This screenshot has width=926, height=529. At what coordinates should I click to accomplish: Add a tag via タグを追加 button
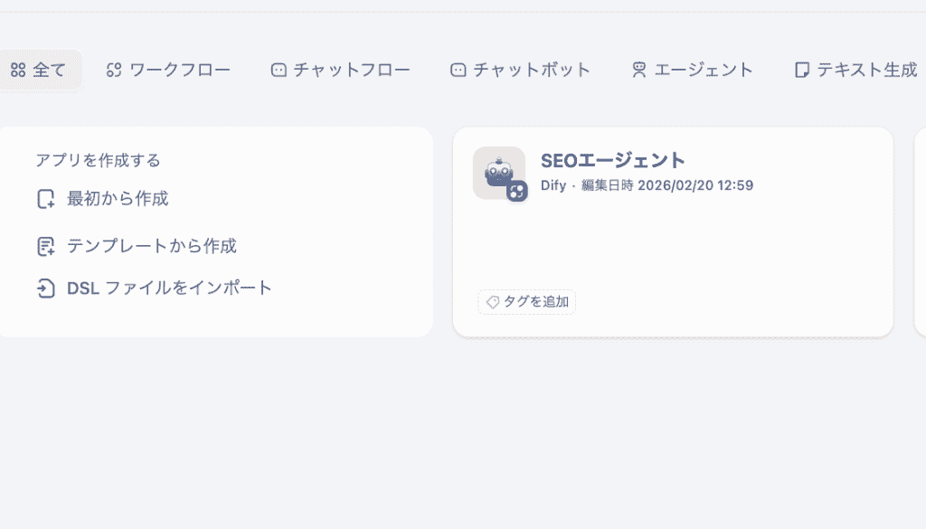[527, 302]
